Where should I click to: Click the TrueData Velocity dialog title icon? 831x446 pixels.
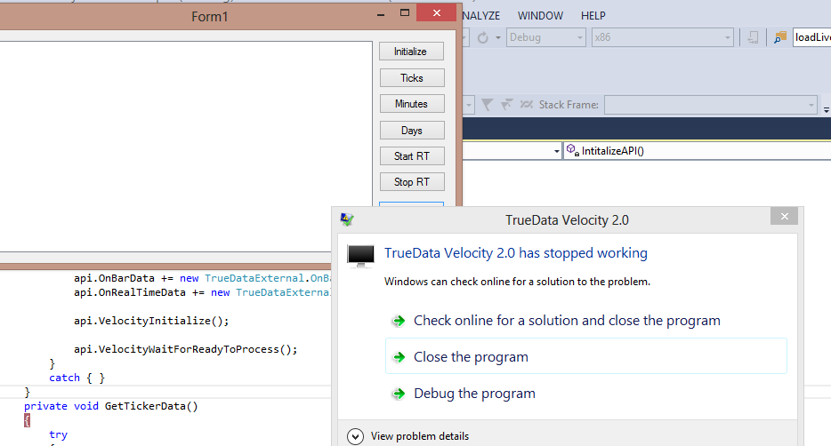pos(347,219)
